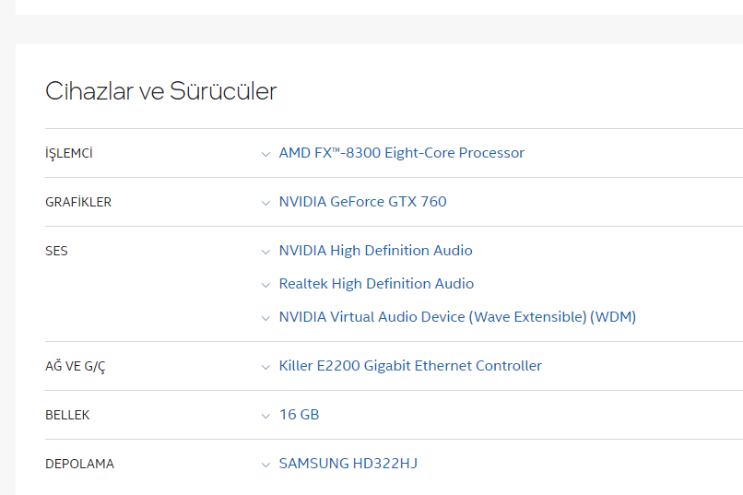The image size is (743, 495).
Task: Open AMD FX-8300 Eight-Core Processor link
Action: click(401, 153)
